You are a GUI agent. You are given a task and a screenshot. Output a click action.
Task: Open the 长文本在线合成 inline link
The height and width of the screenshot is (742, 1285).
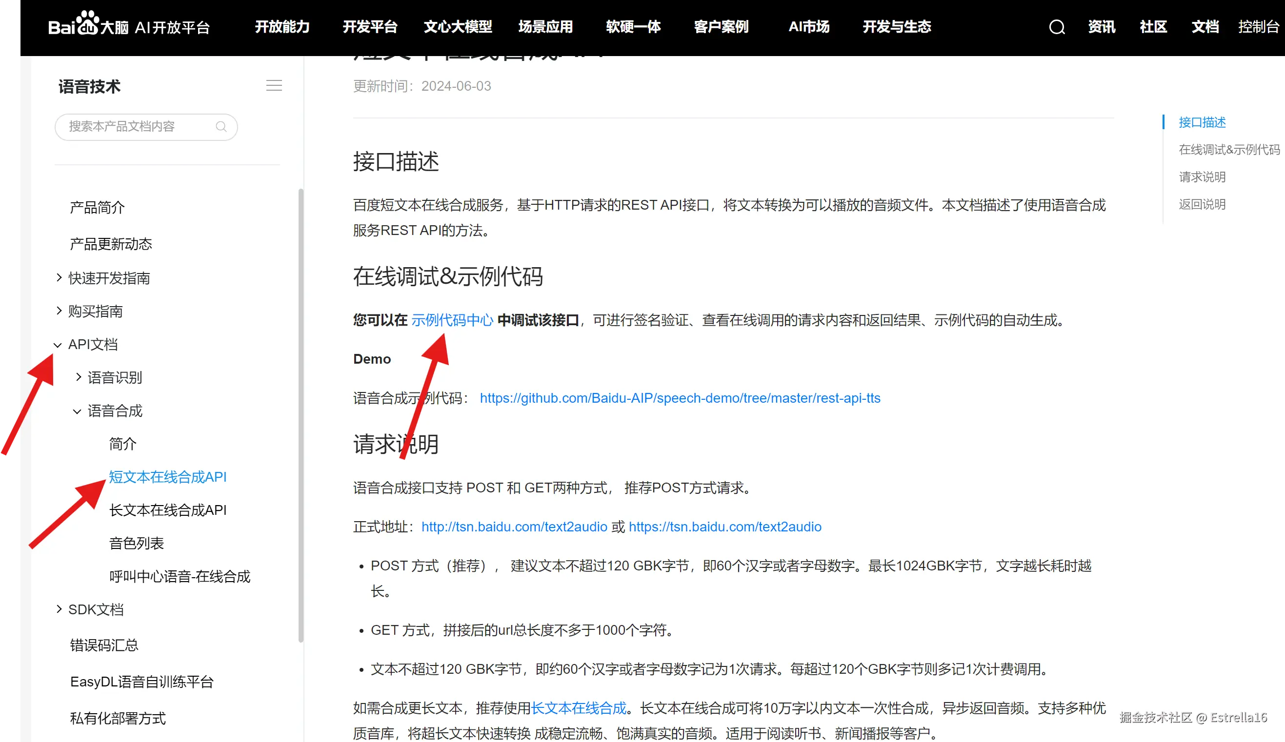(x=578, y=708)
